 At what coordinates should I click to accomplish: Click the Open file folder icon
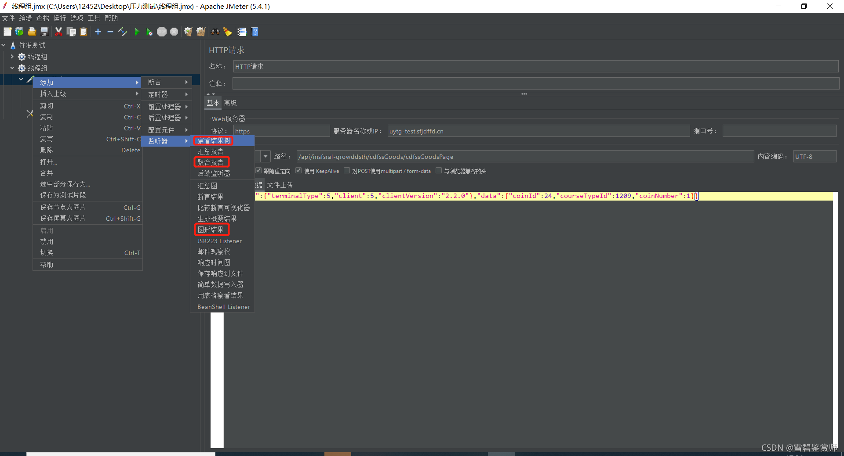coord(32,32)
